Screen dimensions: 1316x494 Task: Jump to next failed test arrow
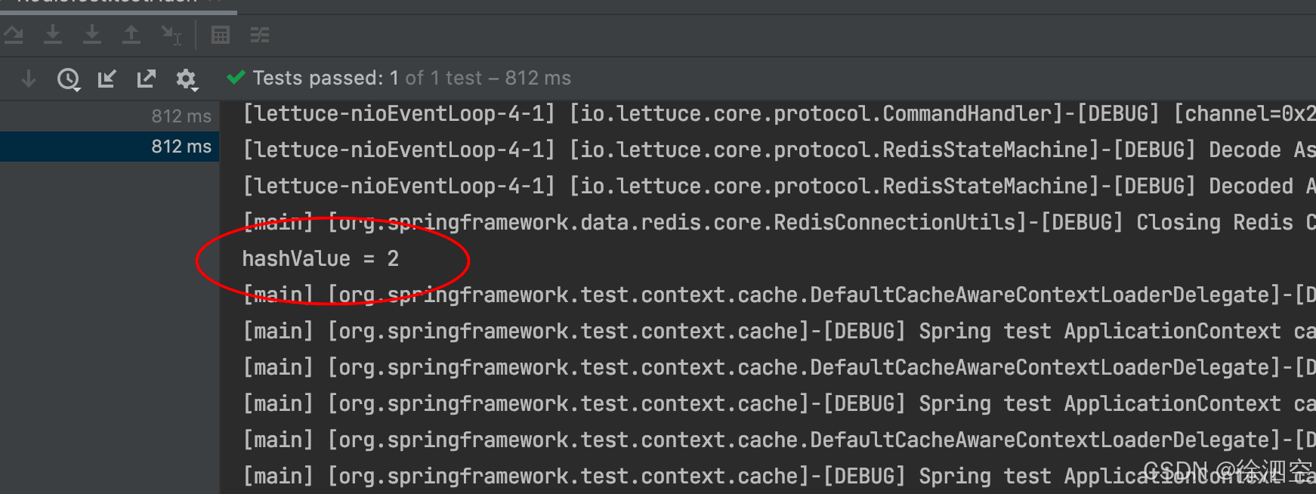pyautogui.click(x=29, y=79)
